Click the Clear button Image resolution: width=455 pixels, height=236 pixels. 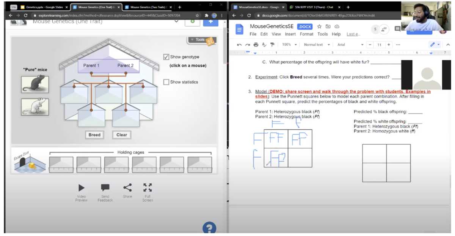tap(122, 135)
